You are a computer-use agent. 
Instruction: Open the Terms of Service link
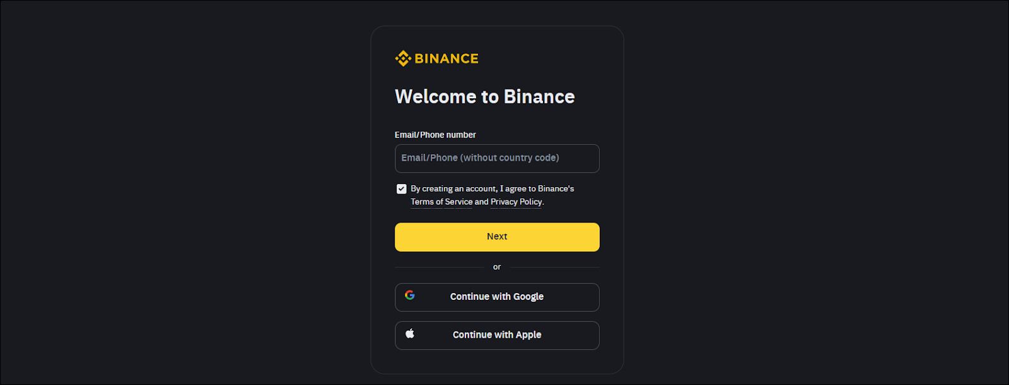tap(441, 202)
